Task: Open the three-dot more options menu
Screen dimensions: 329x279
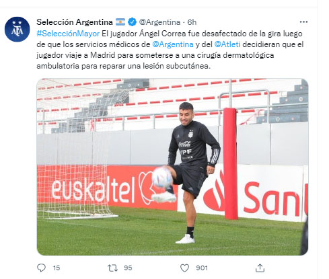Action: point(303,22)
